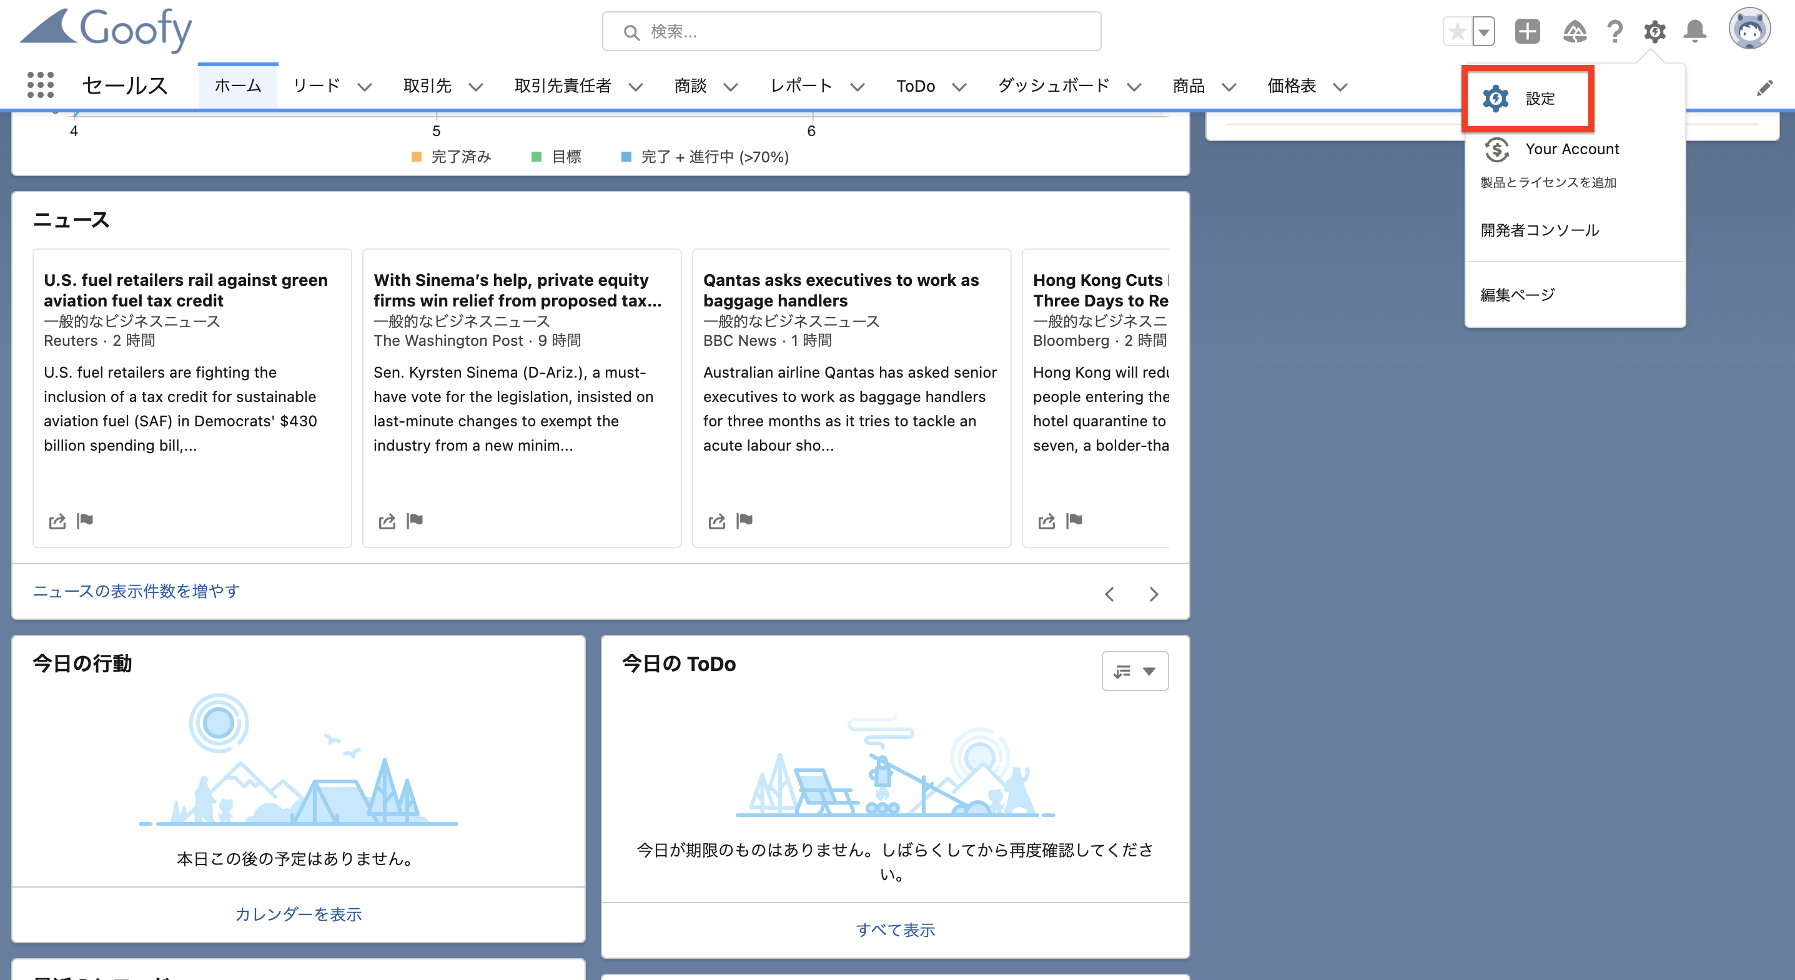This screenshot has height=980, width=1795.
Task: Click in the 検索 search field
Action: (851, 31)
